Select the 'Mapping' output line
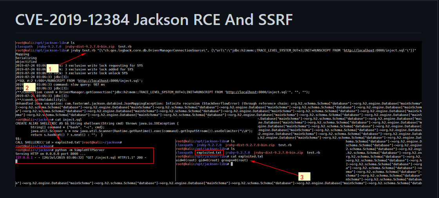Image resolution: width=439 pixels, height=198 pixels. (x=22, y=54)
